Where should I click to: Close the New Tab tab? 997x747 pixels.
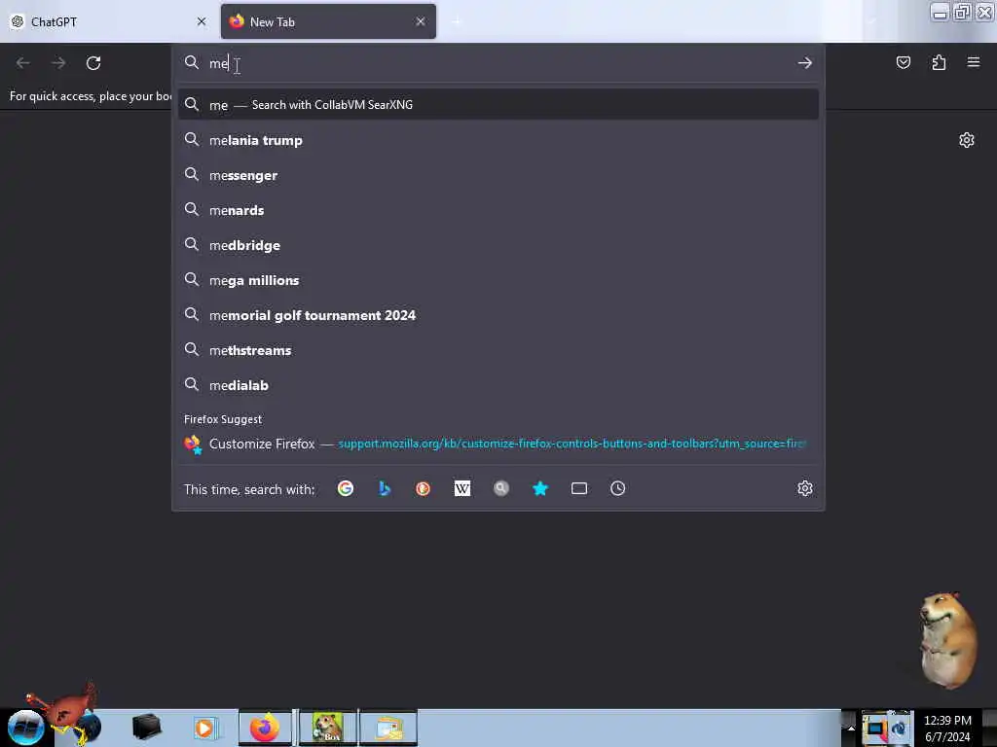tap(421, 21)
